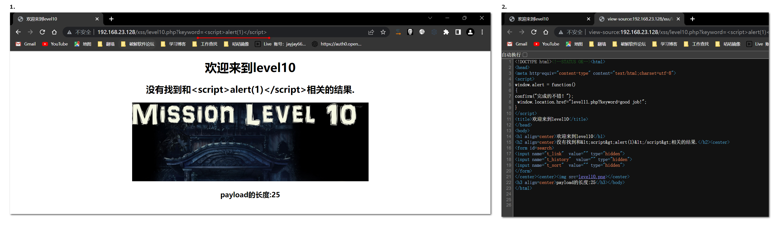Open the 学习博客 bookmark folder in left window
This screenshot has width=779, height=227.
click(x=174, y=44)
